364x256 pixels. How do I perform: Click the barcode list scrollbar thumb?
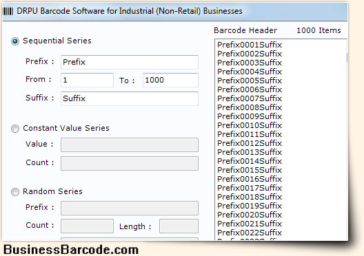click(347, 57)
